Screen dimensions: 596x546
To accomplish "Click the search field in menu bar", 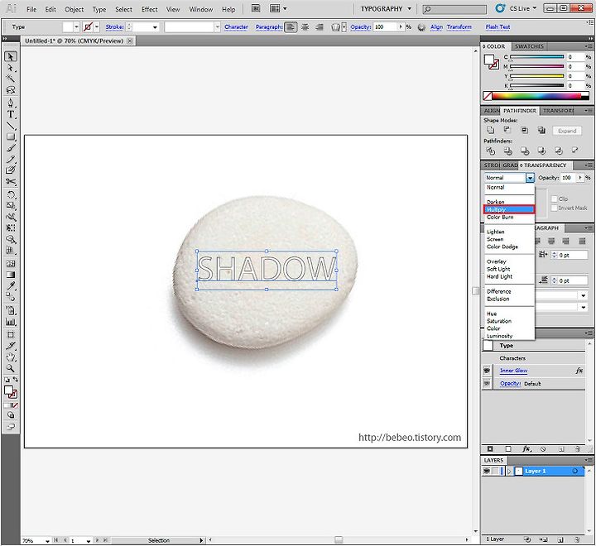I will 454,9.
